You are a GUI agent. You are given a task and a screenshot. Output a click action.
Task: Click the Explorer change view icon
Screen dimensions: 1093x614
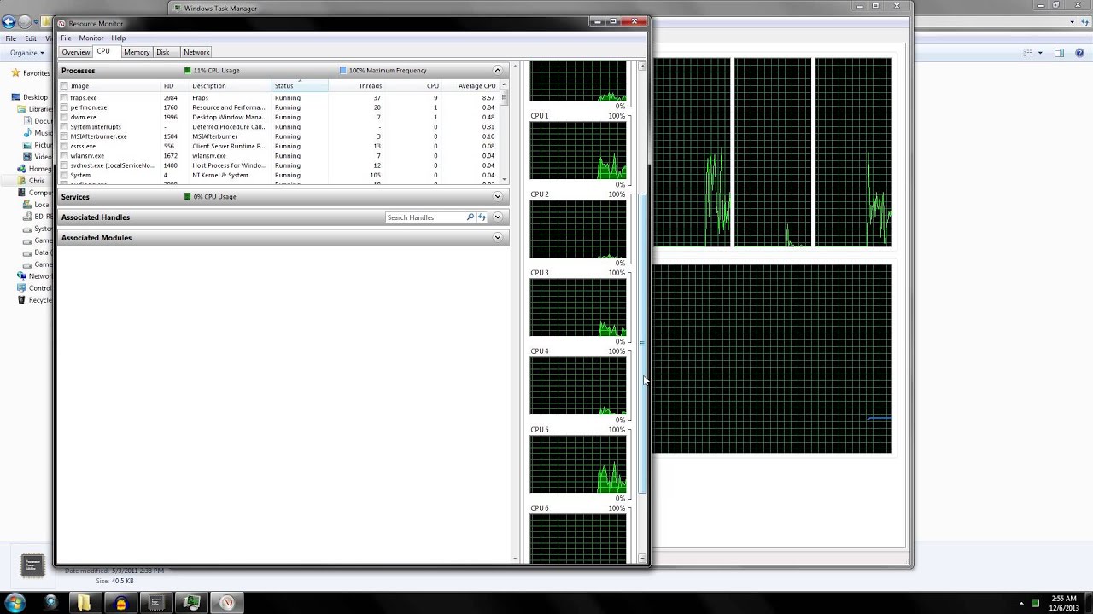point(1028,53)
